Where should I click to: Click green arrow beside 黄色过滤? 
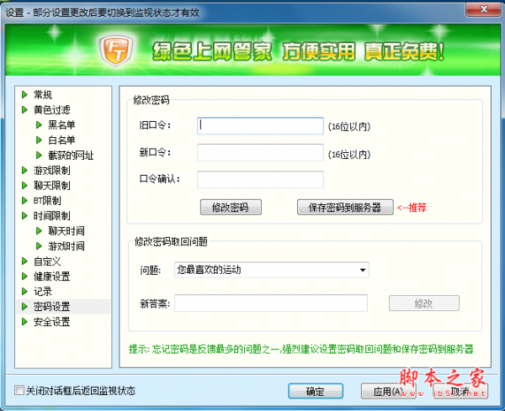click(24, 109)
